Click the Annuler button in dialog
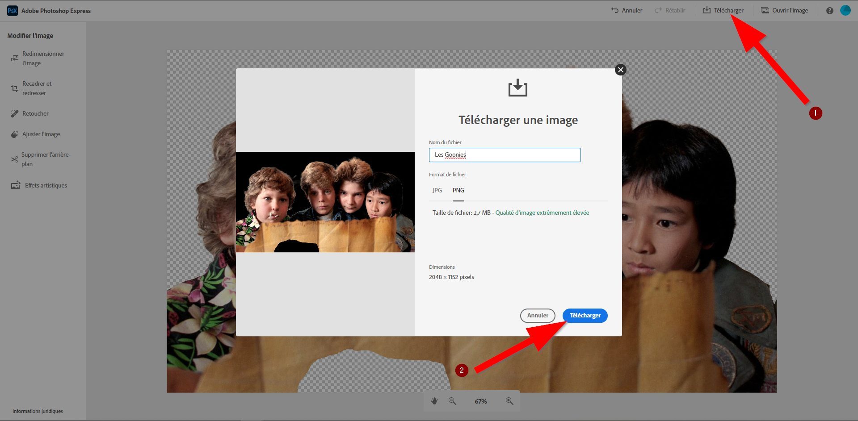 [538, 315]
